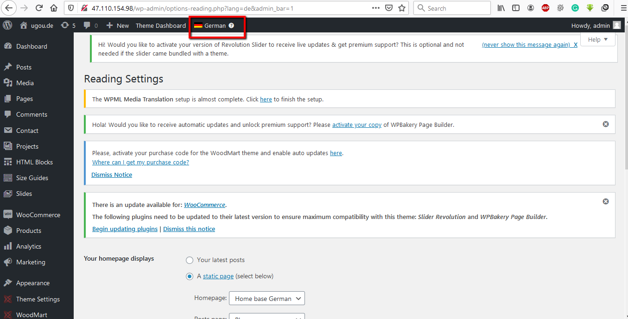
Task: Click 'Begin updating plugins' link
Action: [x=125, y=229]
